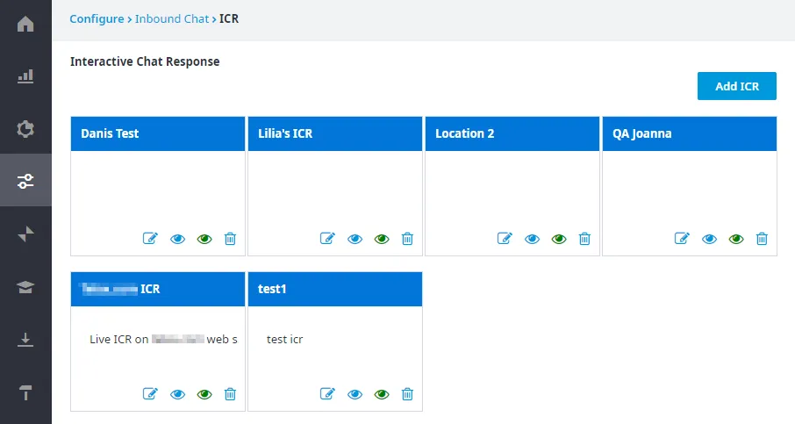Click green eye on Danis Test
The image size is (795, 424).
[x=204, y=239]
